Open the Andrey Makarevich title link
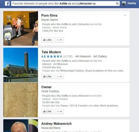Screen dimensions: 139x132 click(x=56, y=124)
